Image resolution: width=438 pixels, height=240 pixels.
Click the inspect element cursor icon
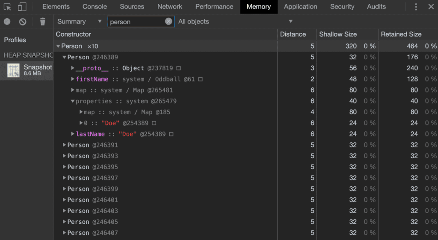[x=7, y=7]
